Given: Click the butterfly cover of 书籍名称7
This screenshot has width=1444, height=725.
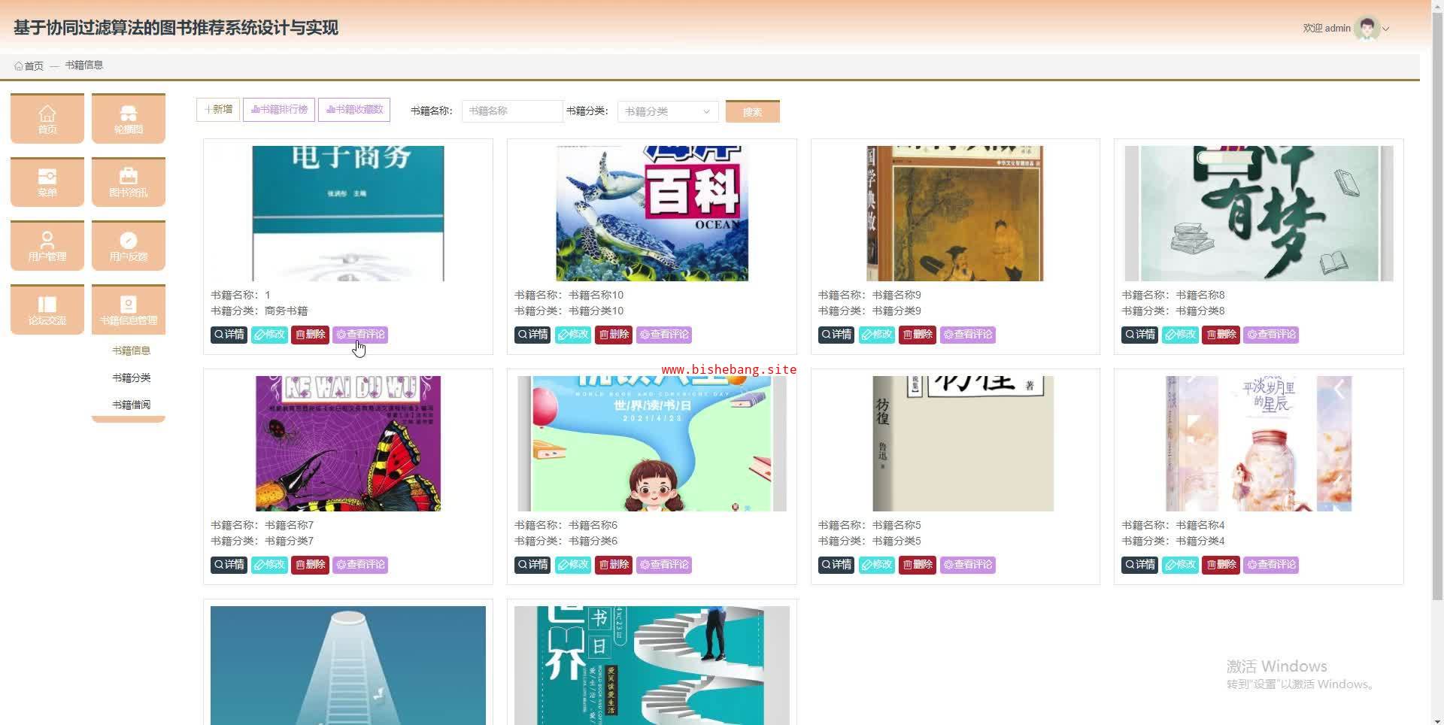Looking at the screenshot, I should pyautogui.click(x=348, y=444).
